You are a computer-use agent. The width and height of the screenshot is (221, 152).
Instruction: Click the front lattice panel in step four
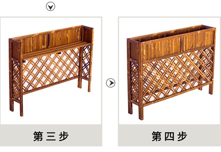point(178,76)
